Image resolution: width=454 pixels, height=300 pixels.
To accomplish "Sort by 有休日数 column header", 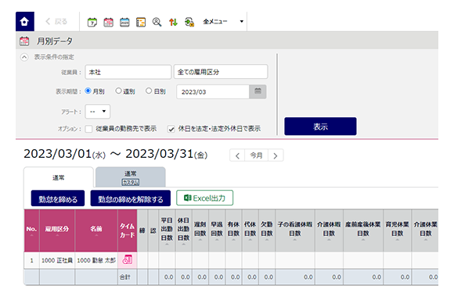I will (233, 230).
